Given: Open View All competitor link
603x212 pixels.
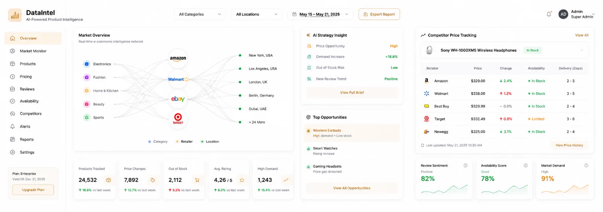Looking at the screenshot, I should point(582,35).
